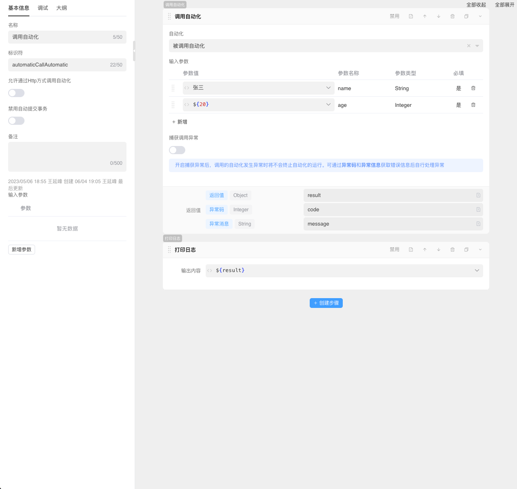Screen dimensions: 517x489
Task: Switch to the 调试 tab
Action: [43, 8]
